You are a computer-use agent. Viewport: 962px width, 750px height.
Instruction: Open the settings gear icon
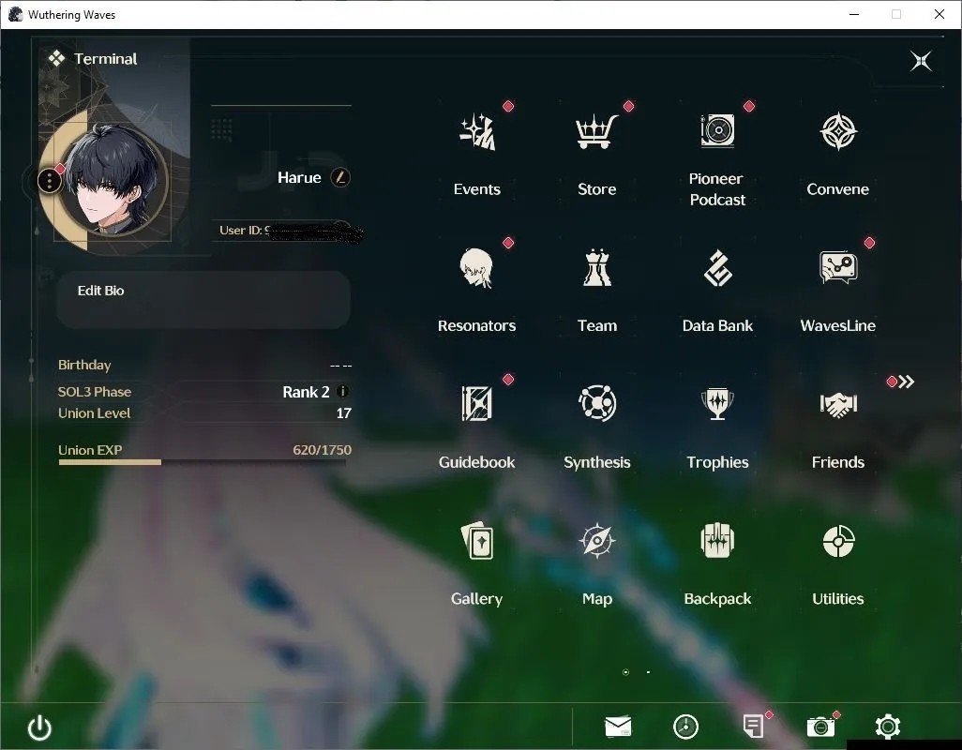coord(887,727)
